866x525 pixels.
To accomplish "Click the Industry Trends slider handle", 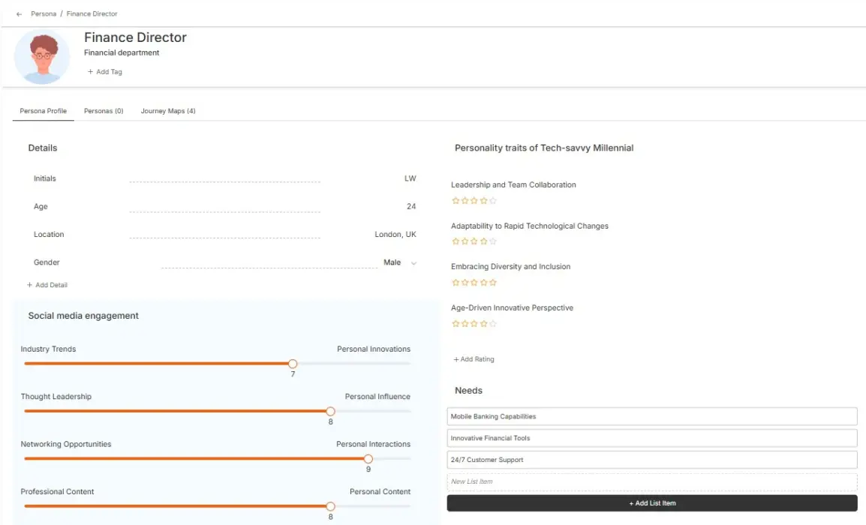I will point(293,363).
